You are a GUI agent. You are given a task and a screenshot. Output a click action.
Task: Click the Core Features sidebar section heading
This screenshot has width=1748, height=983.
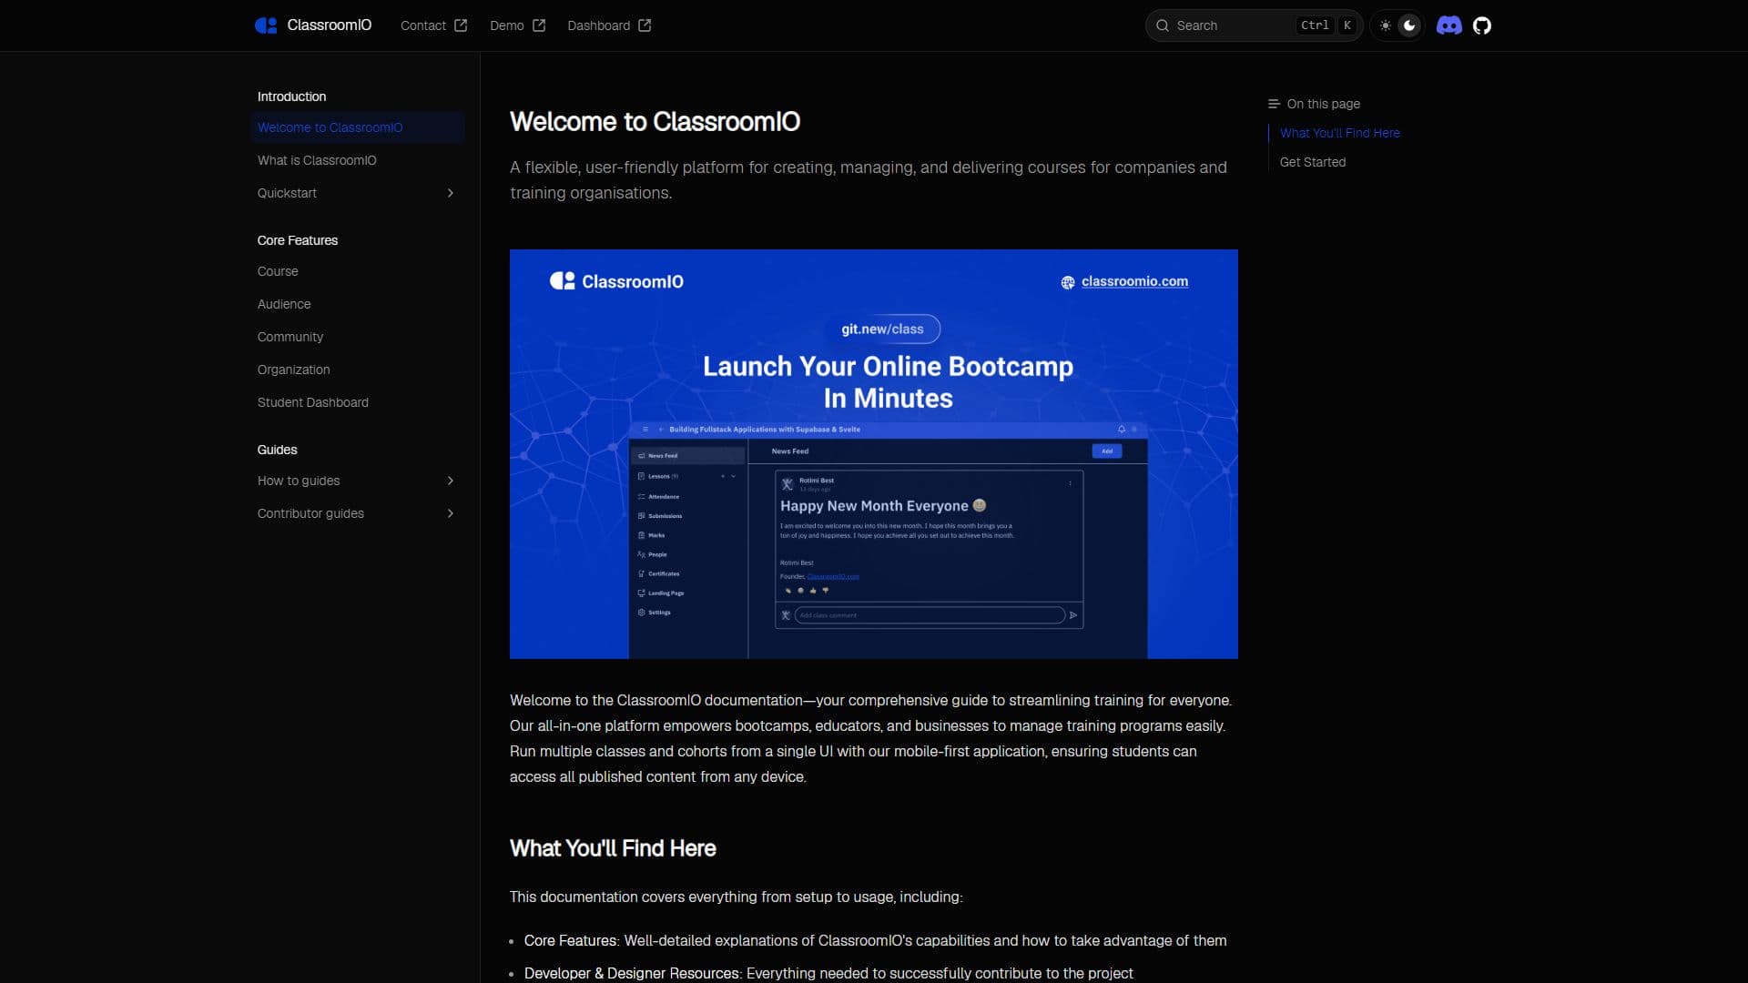point(298,240)
